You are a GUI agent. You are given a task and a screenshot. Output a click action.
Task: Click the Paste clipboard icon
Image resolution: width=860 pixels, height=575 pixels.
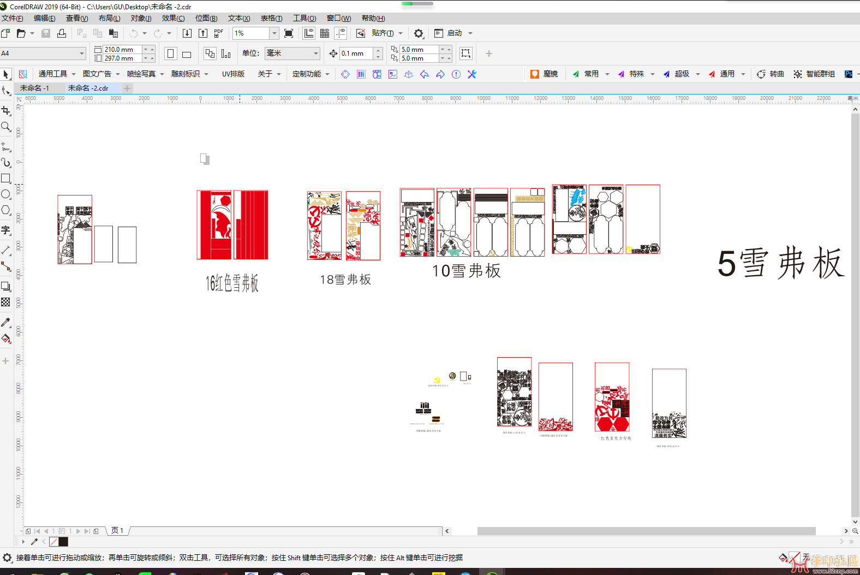pos(114,33)
